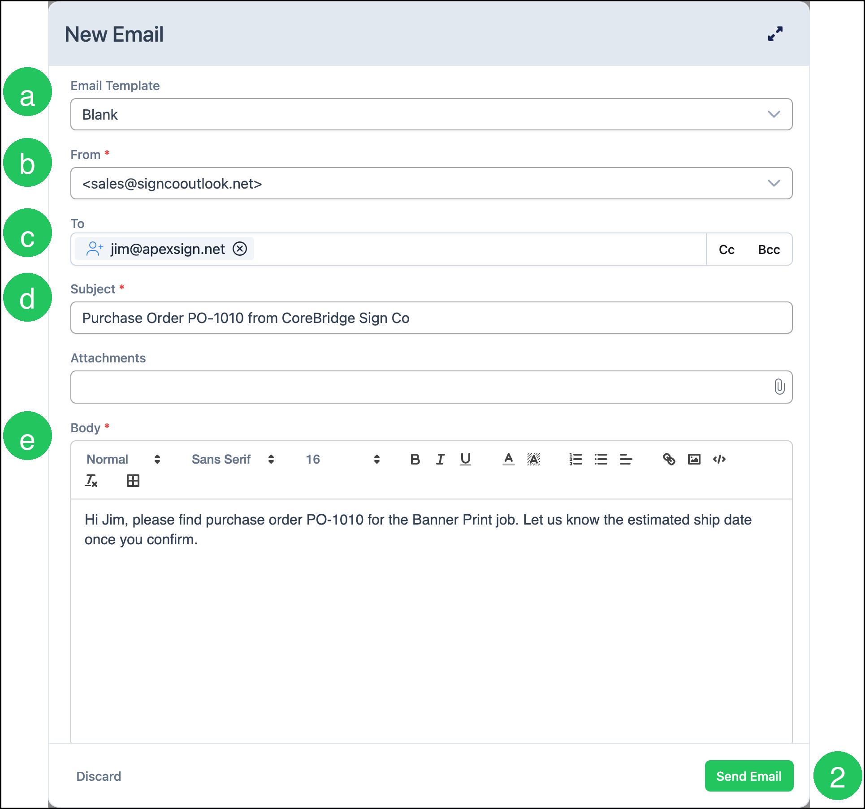Add Bcc recipients

coord(769,250)
